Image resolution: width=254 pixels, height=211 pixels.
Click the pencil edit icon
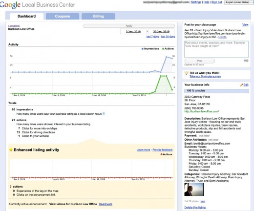point(241,85)
